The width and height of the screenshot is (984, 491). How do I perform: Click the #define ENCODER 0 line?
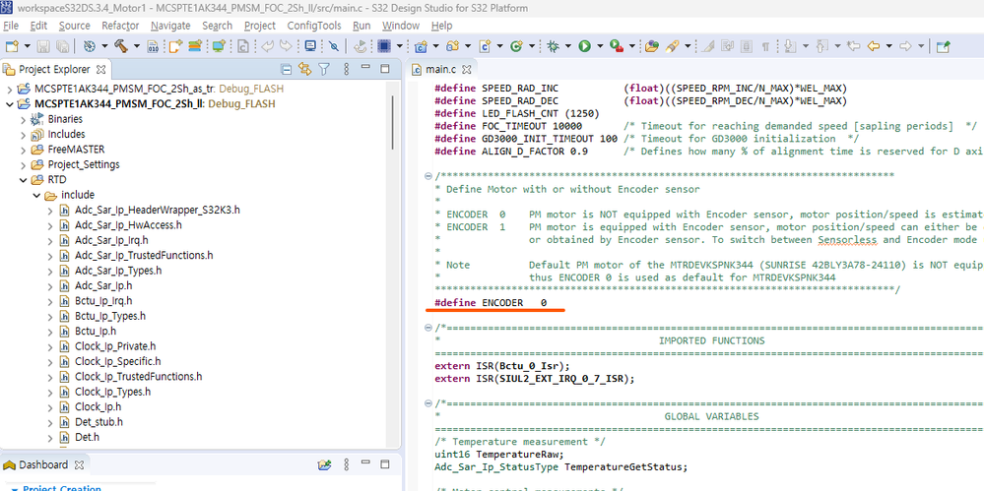(x=491, y=303)
